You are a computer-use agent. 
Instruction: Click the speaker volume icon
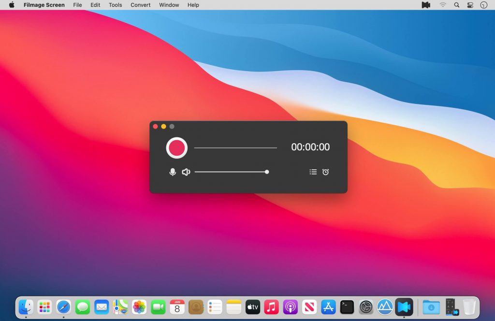click(186, 172)
